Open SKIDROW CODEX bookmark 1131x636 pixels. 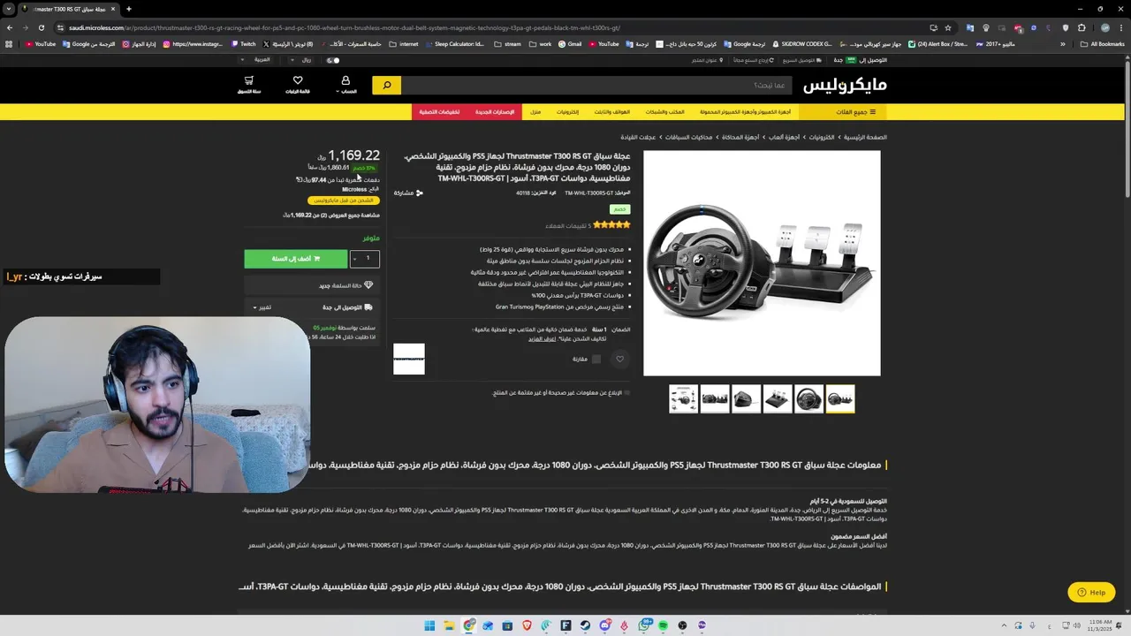(801, 43)
